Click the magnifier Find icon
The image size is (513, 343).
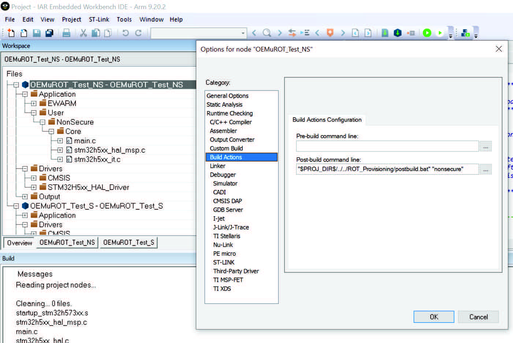pos(267,33)
